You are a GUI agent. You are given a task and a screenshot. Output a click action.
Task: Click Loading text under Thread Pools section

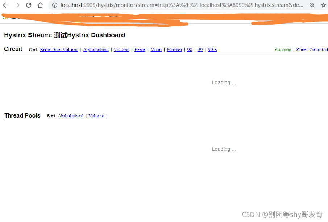[x=224, y=149]
